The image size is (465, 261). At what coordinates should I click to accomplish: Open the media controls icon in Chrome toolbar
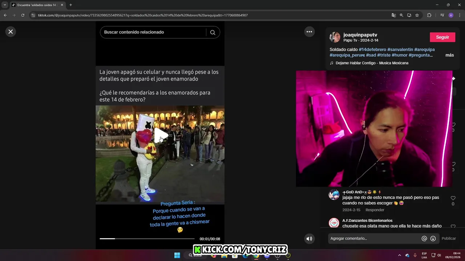pyautogui.click(x=442, y=15)
